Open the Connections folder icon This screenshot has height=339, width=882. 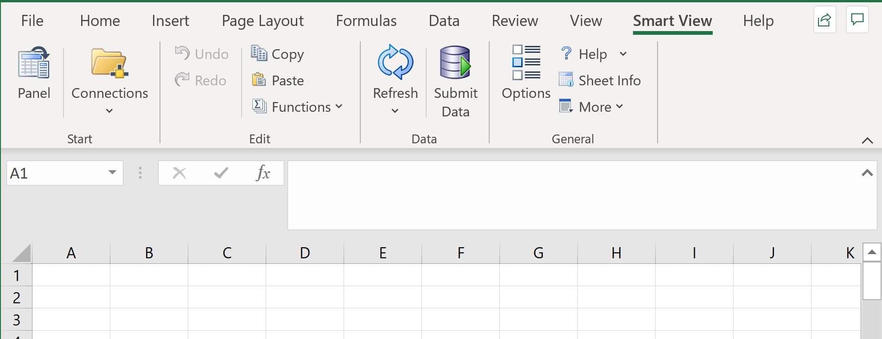click(109, 63)
